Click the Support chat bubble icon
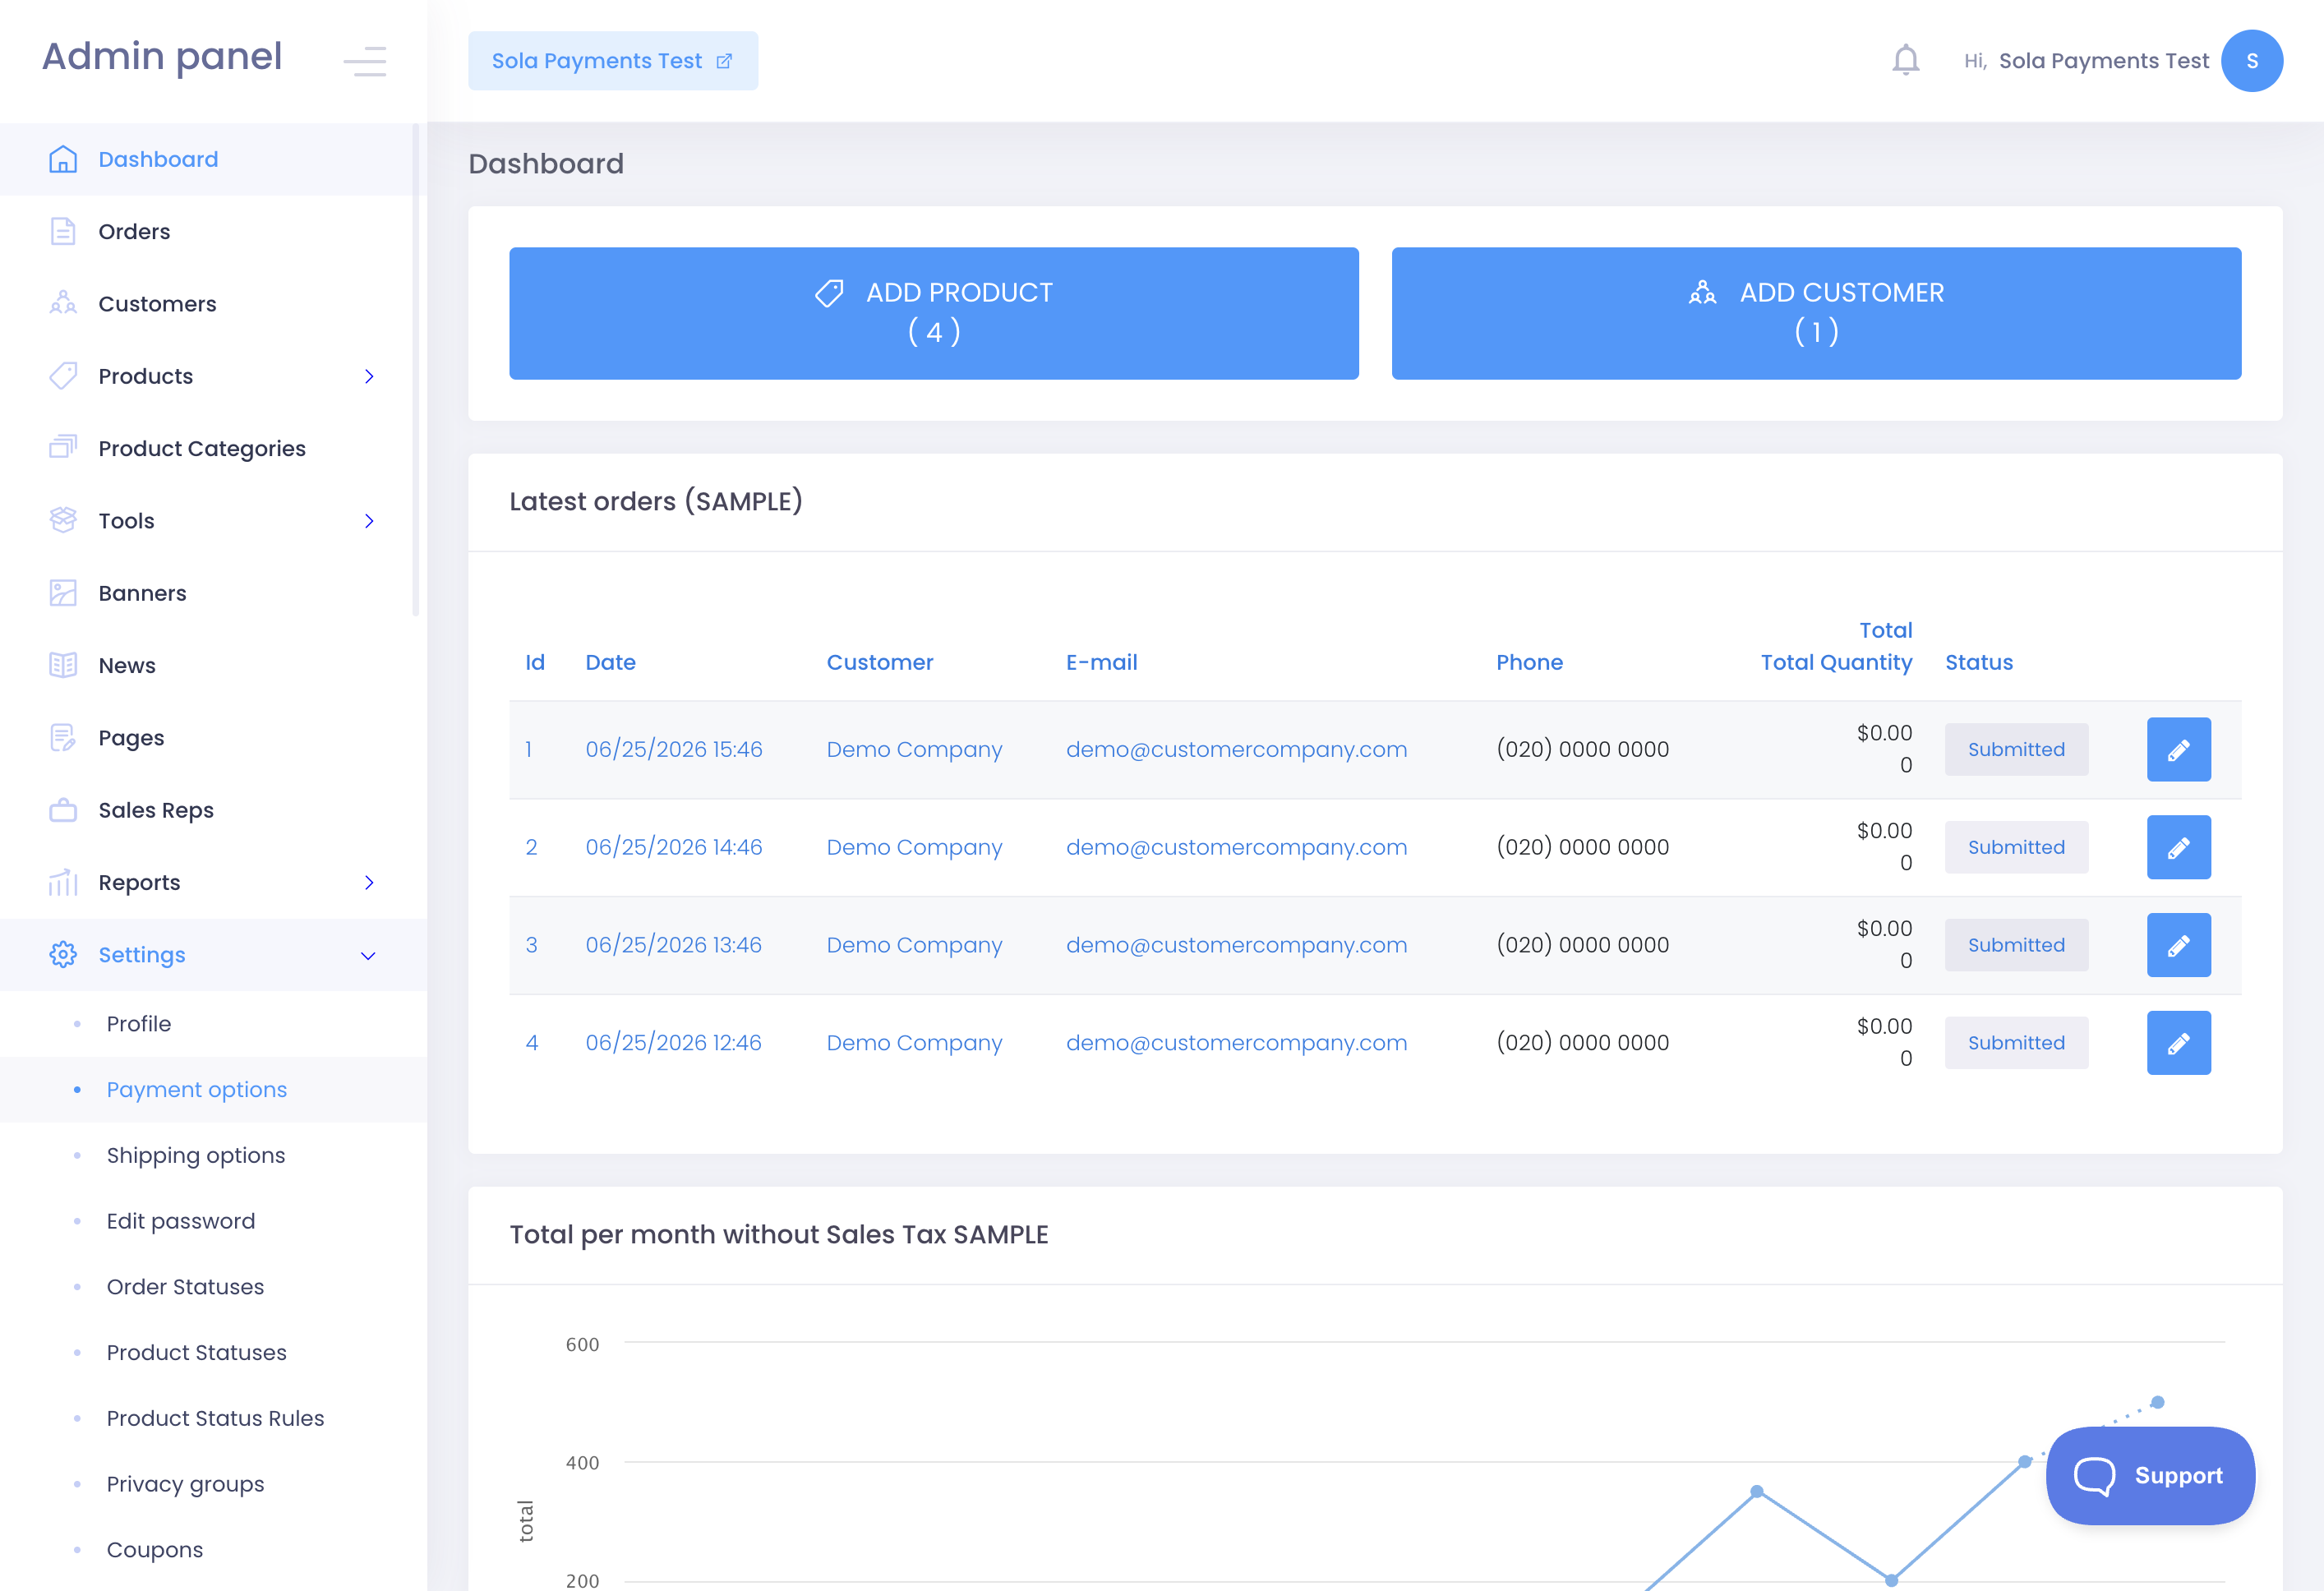 pyautogui.click(x=2094, y=1476)
